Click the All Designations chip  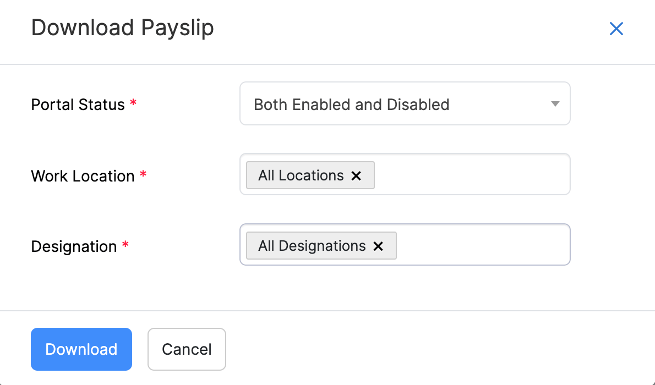pyautogui.click(x=311, y=246)
